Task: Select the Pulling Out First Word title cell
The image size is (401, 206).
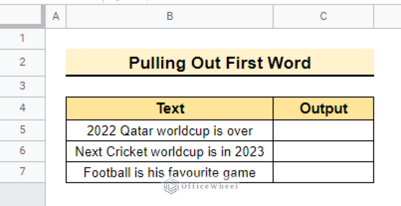Action: pos(220,62)
